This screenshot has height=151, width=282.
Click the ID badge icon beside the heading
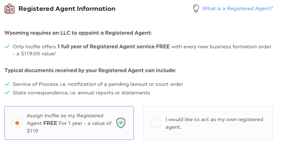(10, 9)
